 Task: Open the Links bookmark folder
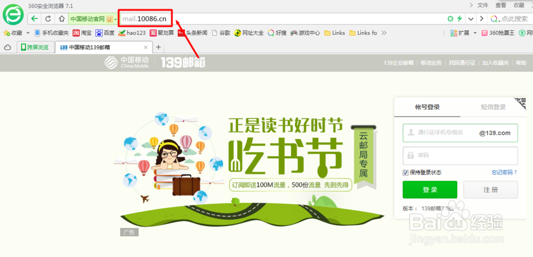tap(335, 33)
